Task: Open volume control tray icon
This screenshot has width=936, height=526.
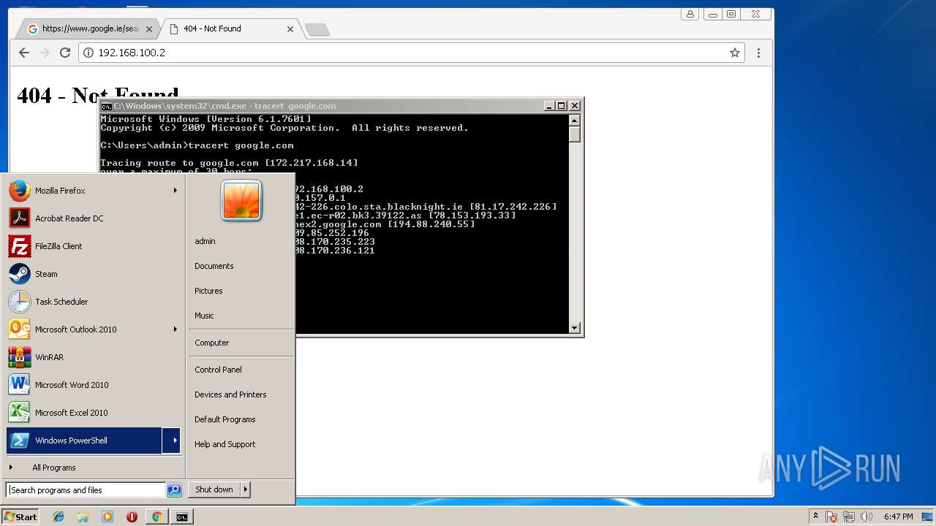Action: point(866,517)
